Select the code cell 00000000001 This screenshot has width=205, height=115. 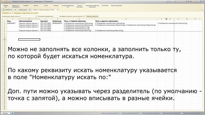pyautogui.click(x=13, y=23)
